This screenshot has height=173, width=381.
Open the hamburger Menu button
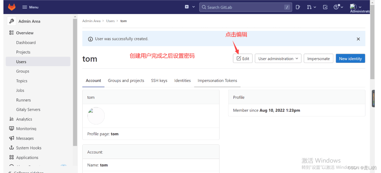point(30,7)
